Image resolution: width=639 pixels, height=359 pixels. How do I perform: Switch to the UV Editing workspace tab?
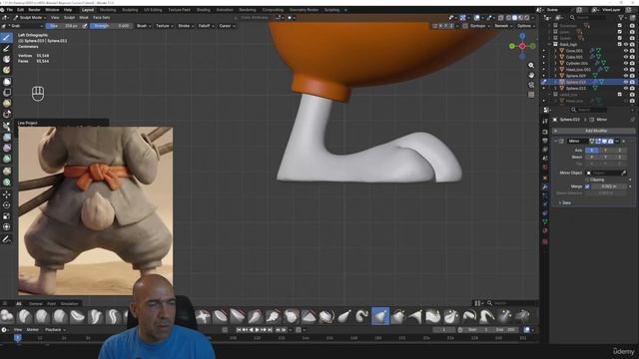[153, 10]
